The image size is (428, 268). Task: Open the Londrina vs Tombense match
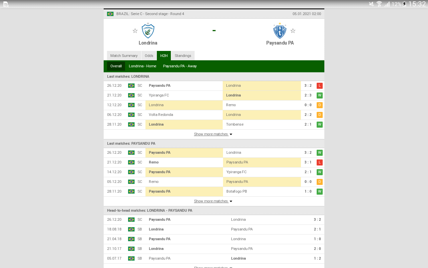point(214,125)
